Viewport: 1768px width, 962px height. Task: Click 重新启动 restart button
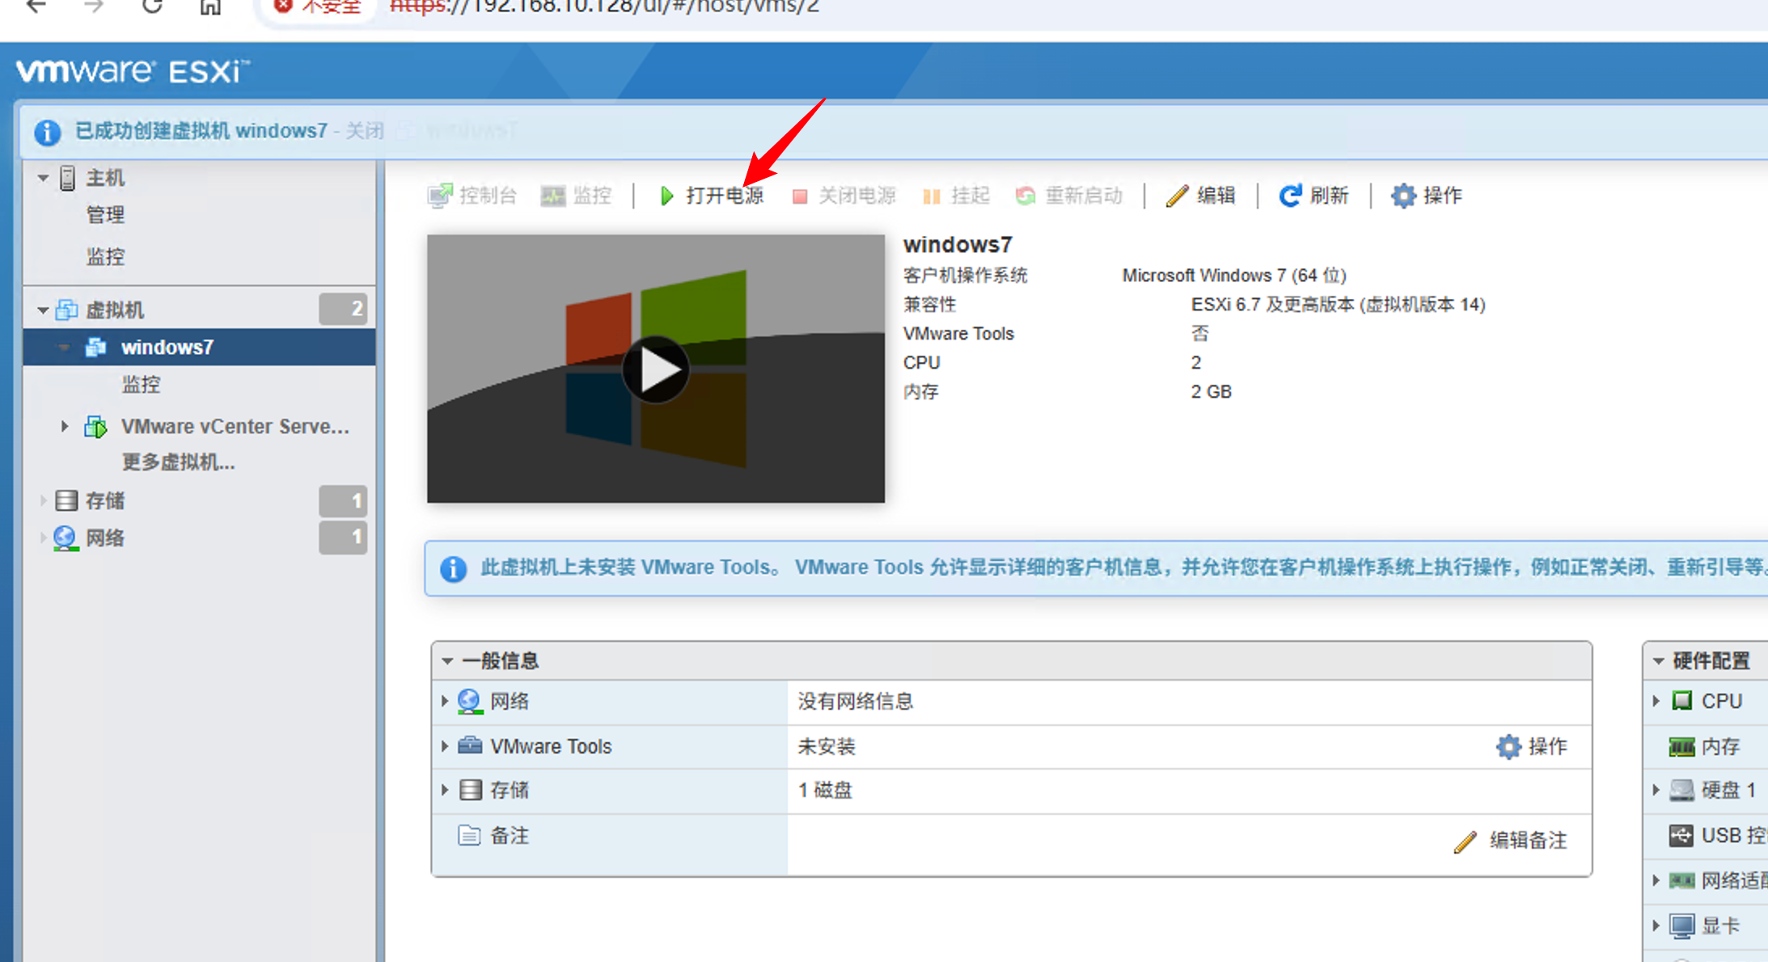pyautogui.click(x=1069, y=196)
